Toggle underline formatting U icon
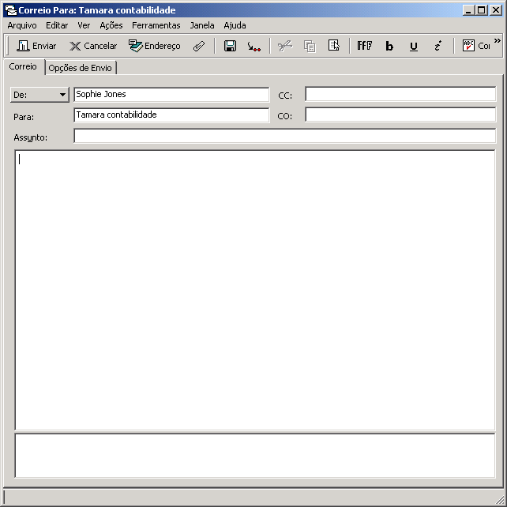Screen dimensions: 507x507 (414, 46)
